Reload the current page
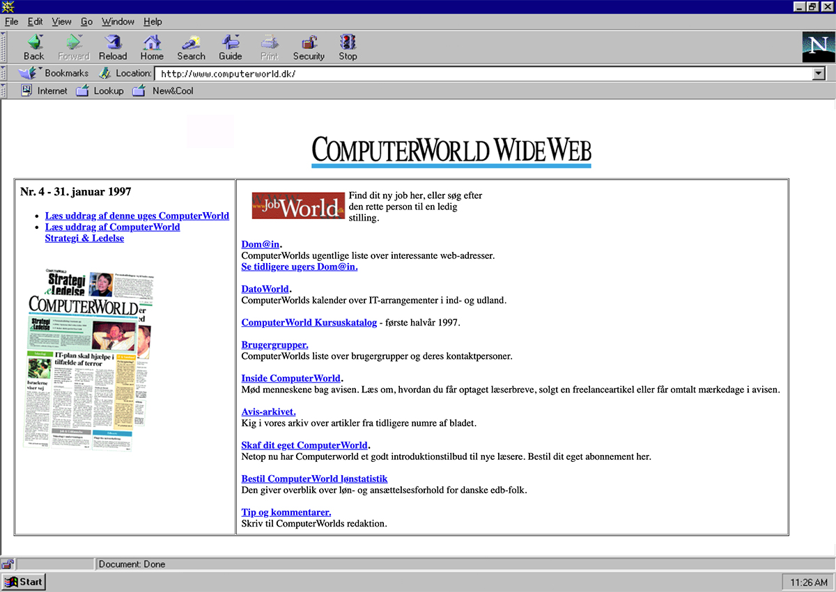The height and width of the screenshot is (592, 836). 113,47
